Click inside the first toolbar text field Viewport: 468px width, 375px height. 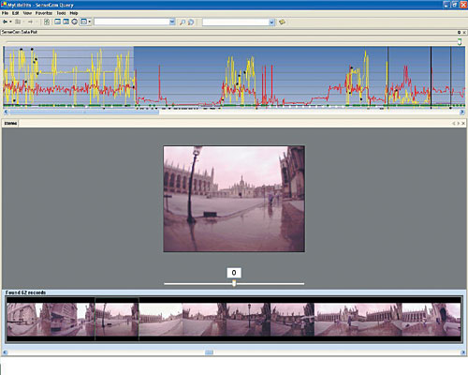132,22
